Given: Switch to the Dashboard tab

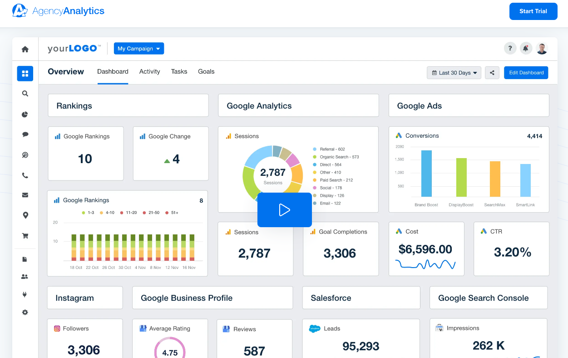Looking at the screenshot, I should point(113,71).
